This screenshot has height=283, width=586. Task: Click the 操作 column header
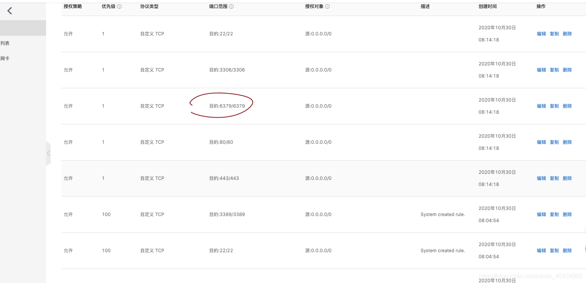[541, 6]
